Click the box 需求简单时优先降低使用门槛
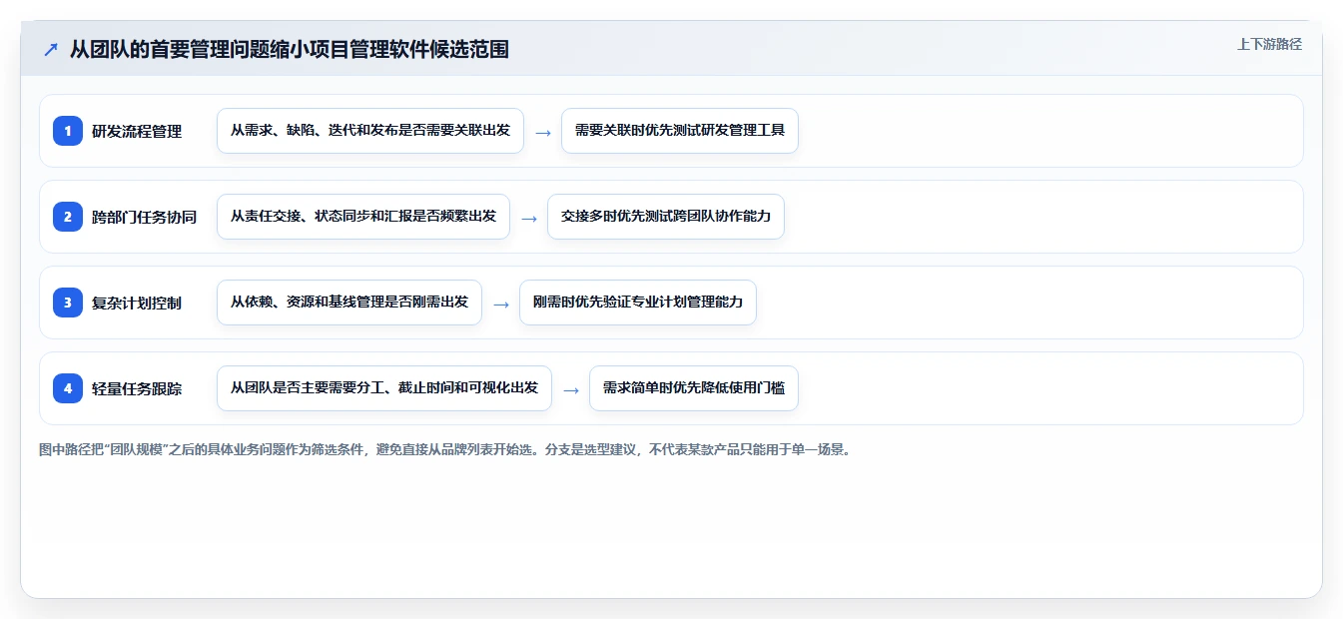The width and height of the screenshot is (1343, 619). [694, 388]
